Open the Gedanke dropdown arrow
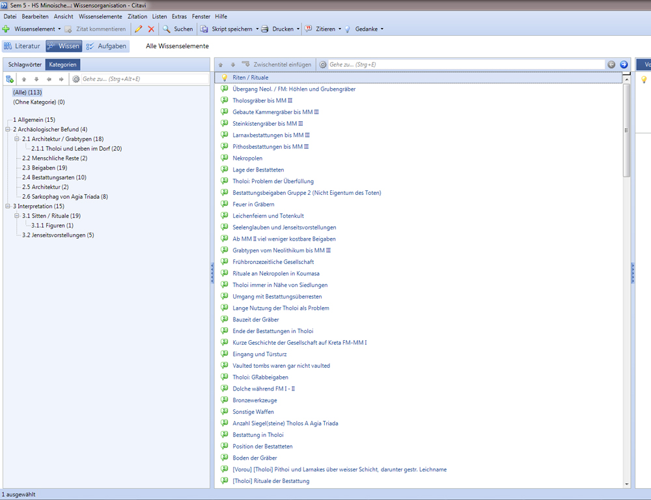Viewport: 651px width, 500px height. point(382,29)
